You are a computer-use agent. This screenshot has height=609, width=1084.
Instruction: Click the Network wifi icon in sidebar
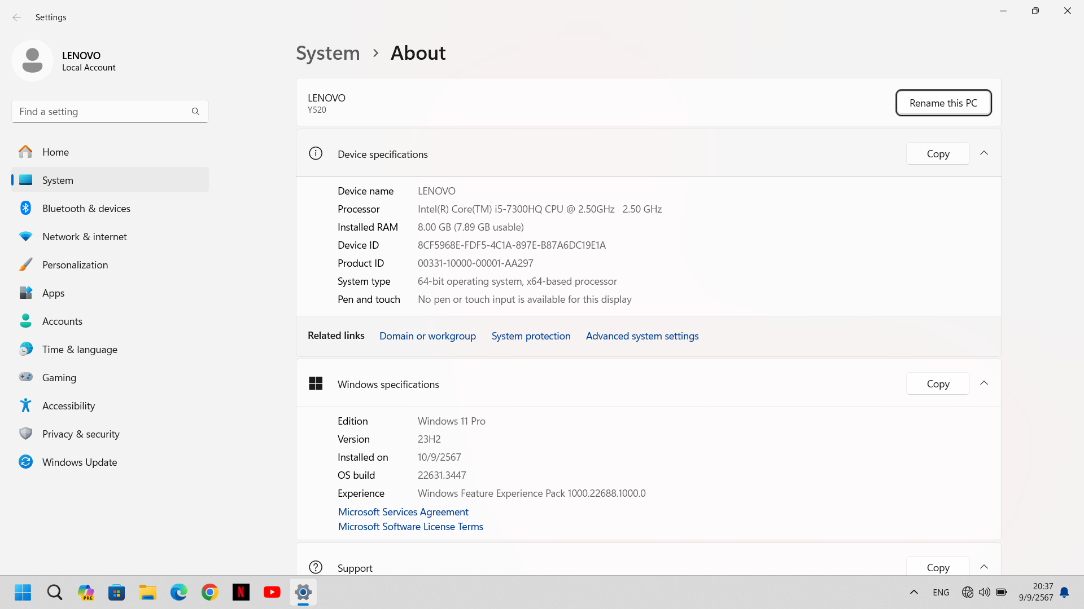(x=25, y=236)
